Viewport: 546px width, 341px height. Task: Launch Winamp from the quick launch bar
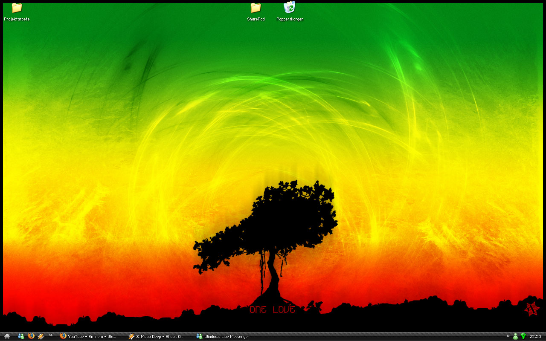(41, 336)
